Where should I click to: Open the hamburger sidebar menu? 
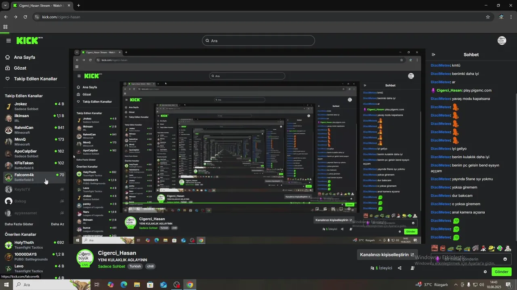(8, 41)
